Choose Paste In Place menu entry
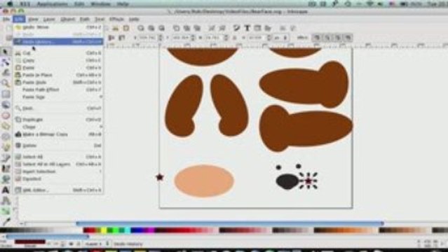Viewport: 448px width, 252px height. coord(58,75)
